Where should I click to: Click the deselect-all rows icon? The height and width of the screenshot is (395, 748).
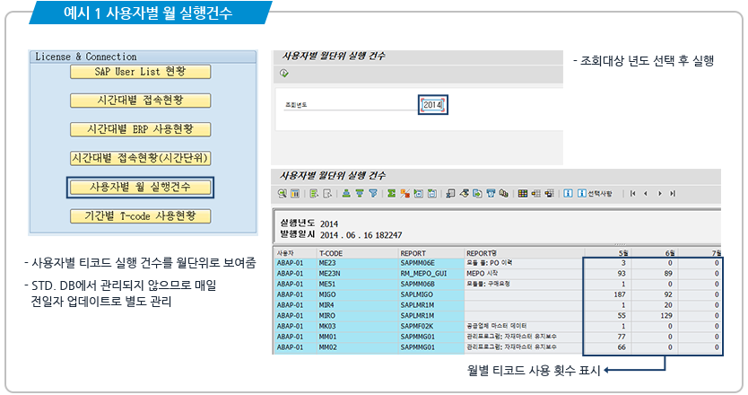(327, 193)
